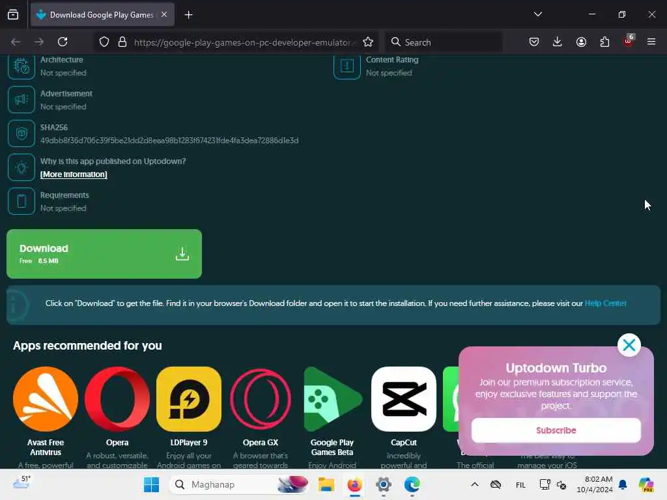Screen dimensions: 667x500
Task: Select the Download Google Play Games tab
Action: click(x=102, y=15)
